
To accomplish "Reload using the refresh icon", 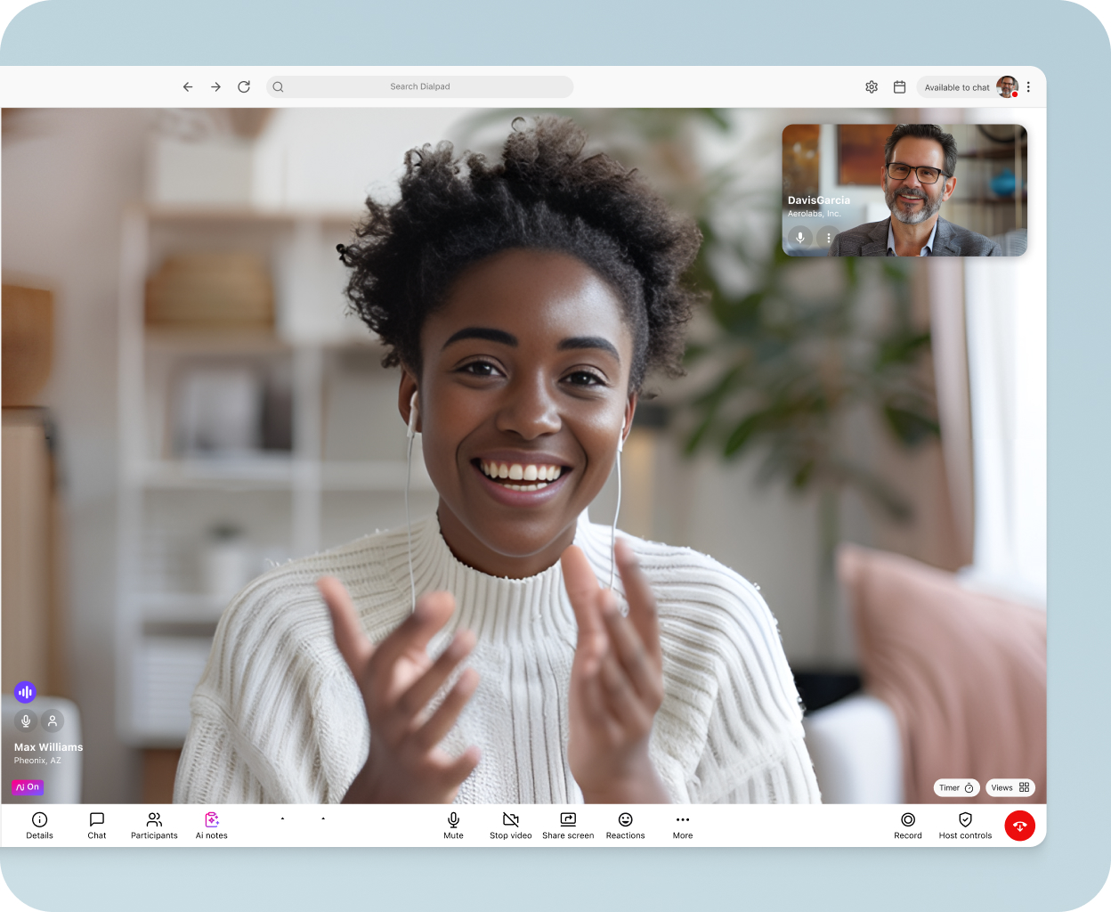I will pyautogui.click(x=244, y=87).
